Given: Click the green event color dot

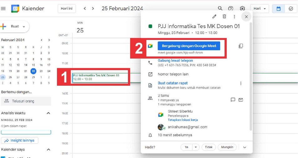Looking at the screenshot, I should point(150,27).
